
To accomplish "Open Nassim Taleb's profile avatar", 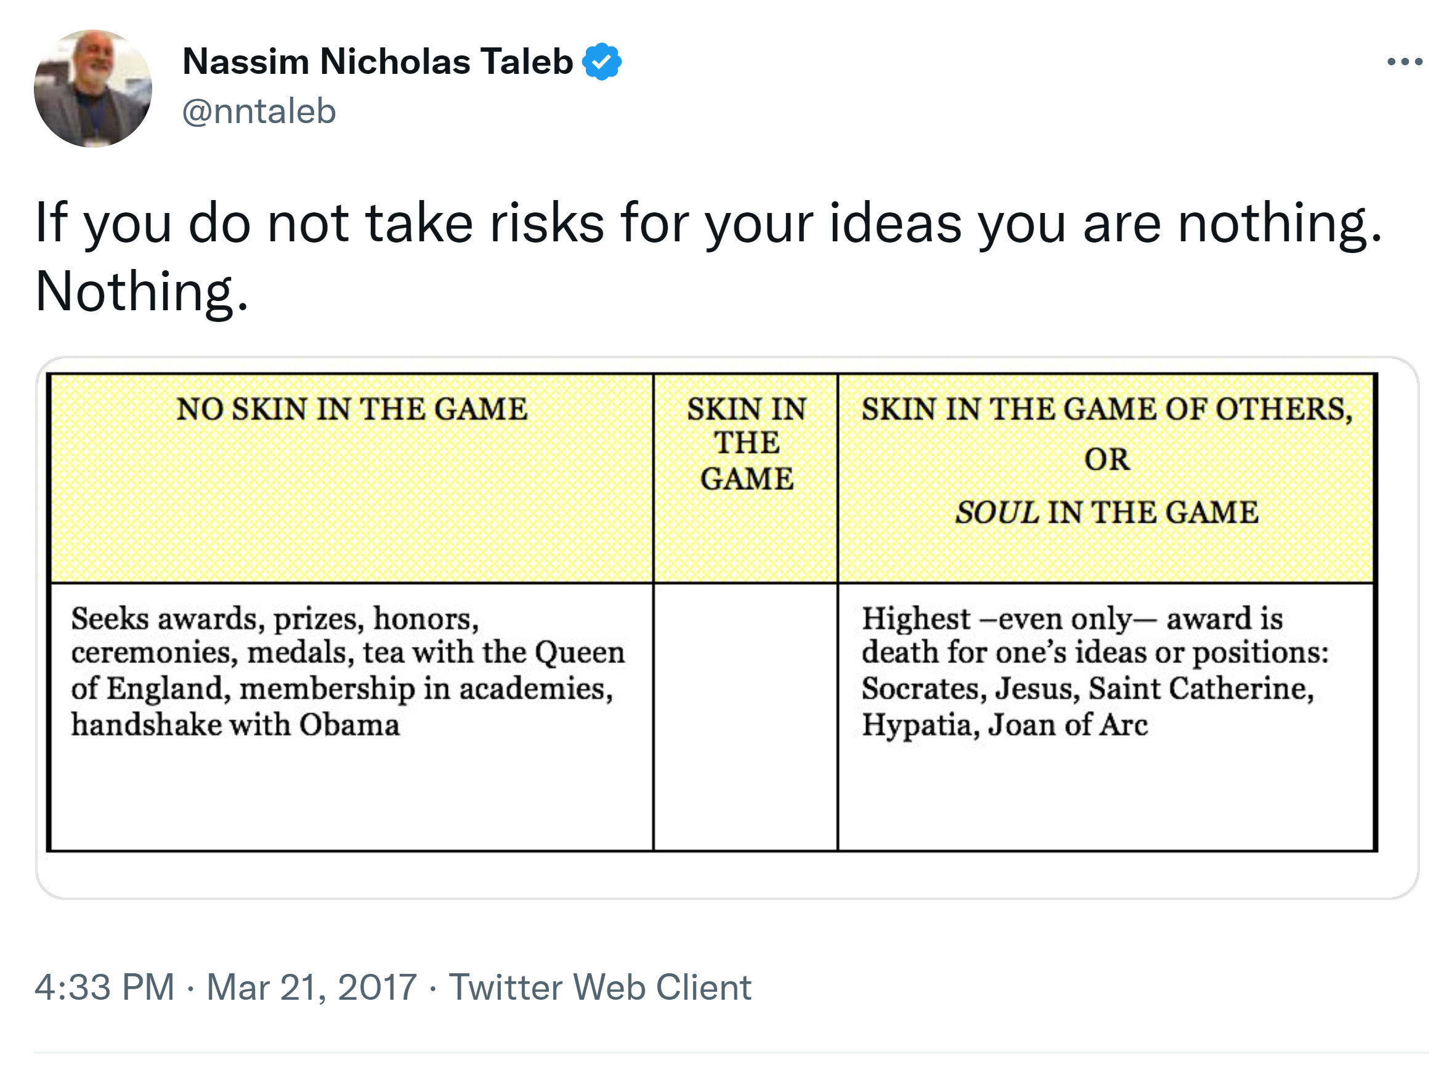I will point(93,88).
